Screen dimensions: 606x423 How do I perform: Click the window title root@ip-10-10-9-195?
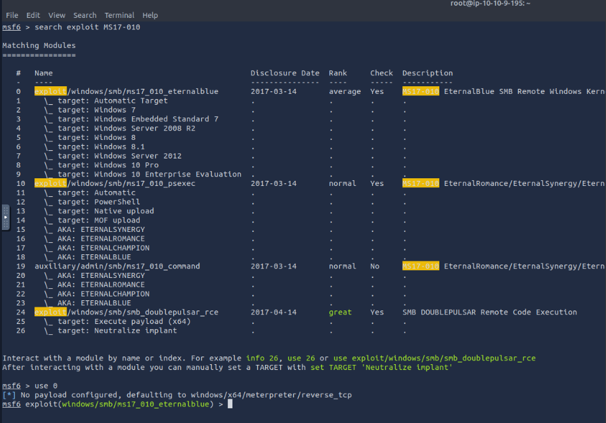490,3
